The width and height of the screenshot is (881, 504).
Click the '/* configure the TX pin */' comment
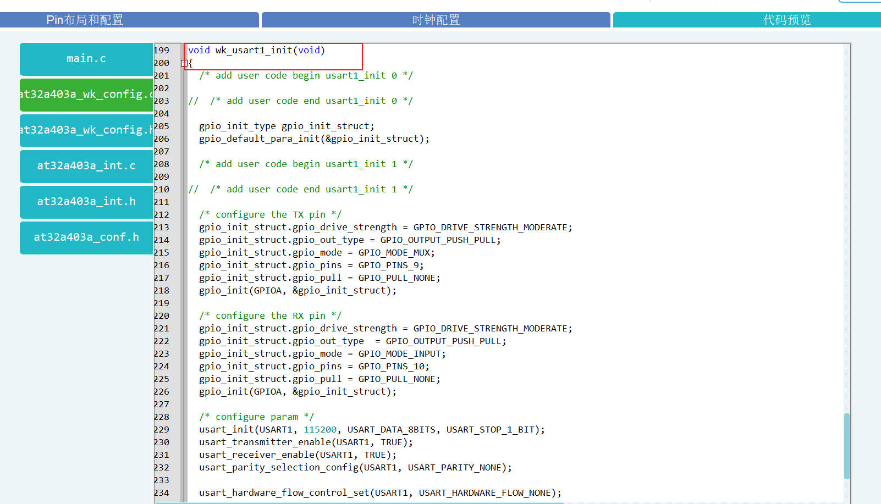[x=270, y=214]
